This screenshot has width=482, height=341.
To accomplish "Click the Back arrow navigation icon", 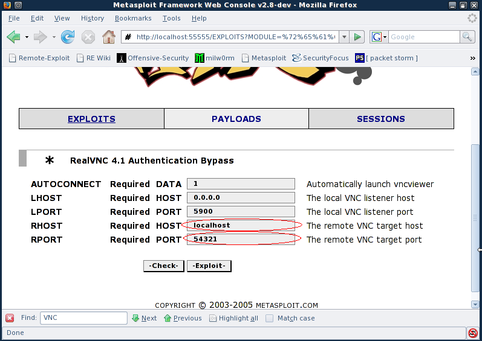I will pyautogui.click(x=13, y=37).
